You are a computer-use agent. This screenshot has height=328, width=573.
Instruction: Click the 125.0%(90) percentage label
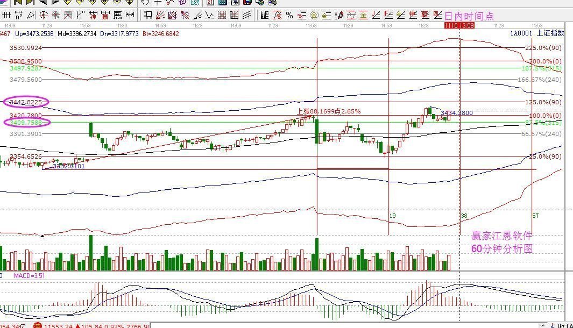coord(543,102)
